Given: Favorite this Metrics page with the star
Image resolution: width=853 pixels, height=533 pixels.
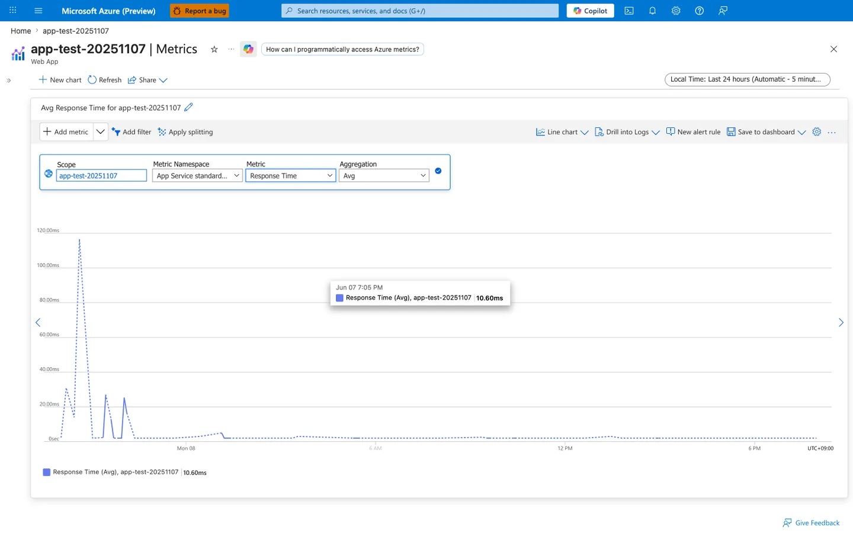Looking at the screenshot, I should point(214,49).
